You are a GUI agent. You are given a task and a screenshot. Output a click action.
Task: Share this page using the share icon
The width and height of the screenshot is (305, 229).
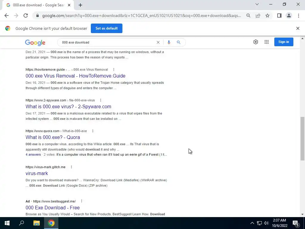click(x=258, y=16)
